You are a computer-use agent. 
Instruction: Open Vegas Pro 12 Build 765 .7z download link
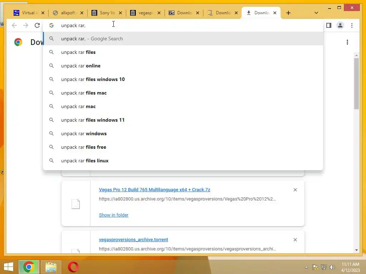tap(154, 190)
